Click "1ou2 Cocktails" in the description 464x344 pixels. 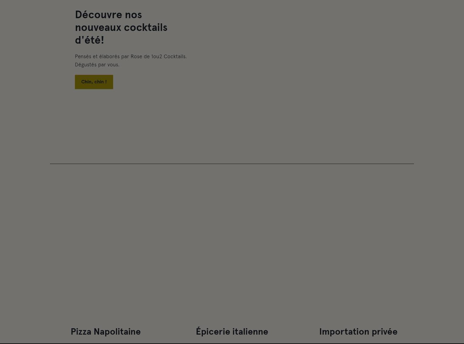(x=169, y=56)
